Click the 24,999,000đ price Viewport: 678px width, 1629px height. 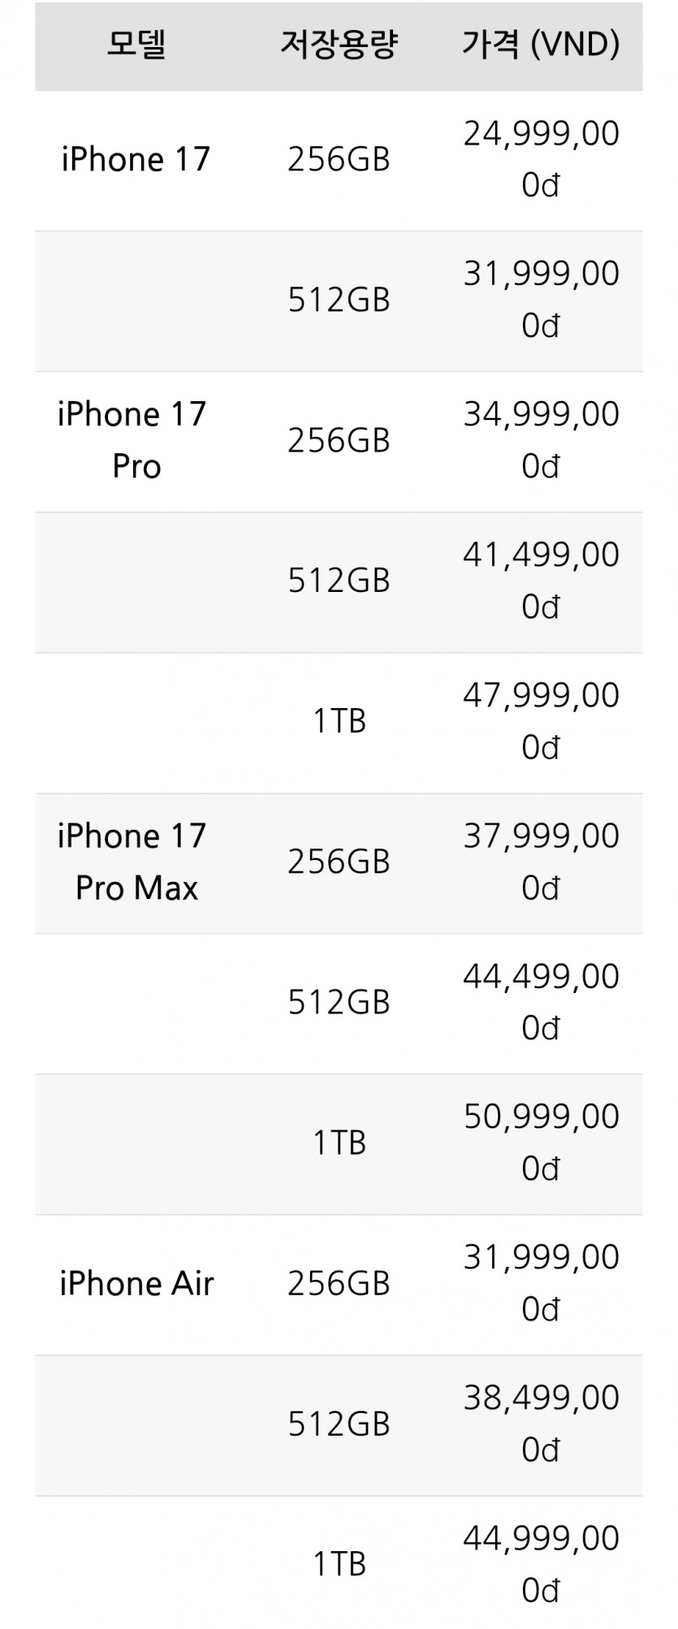[541, 159]
